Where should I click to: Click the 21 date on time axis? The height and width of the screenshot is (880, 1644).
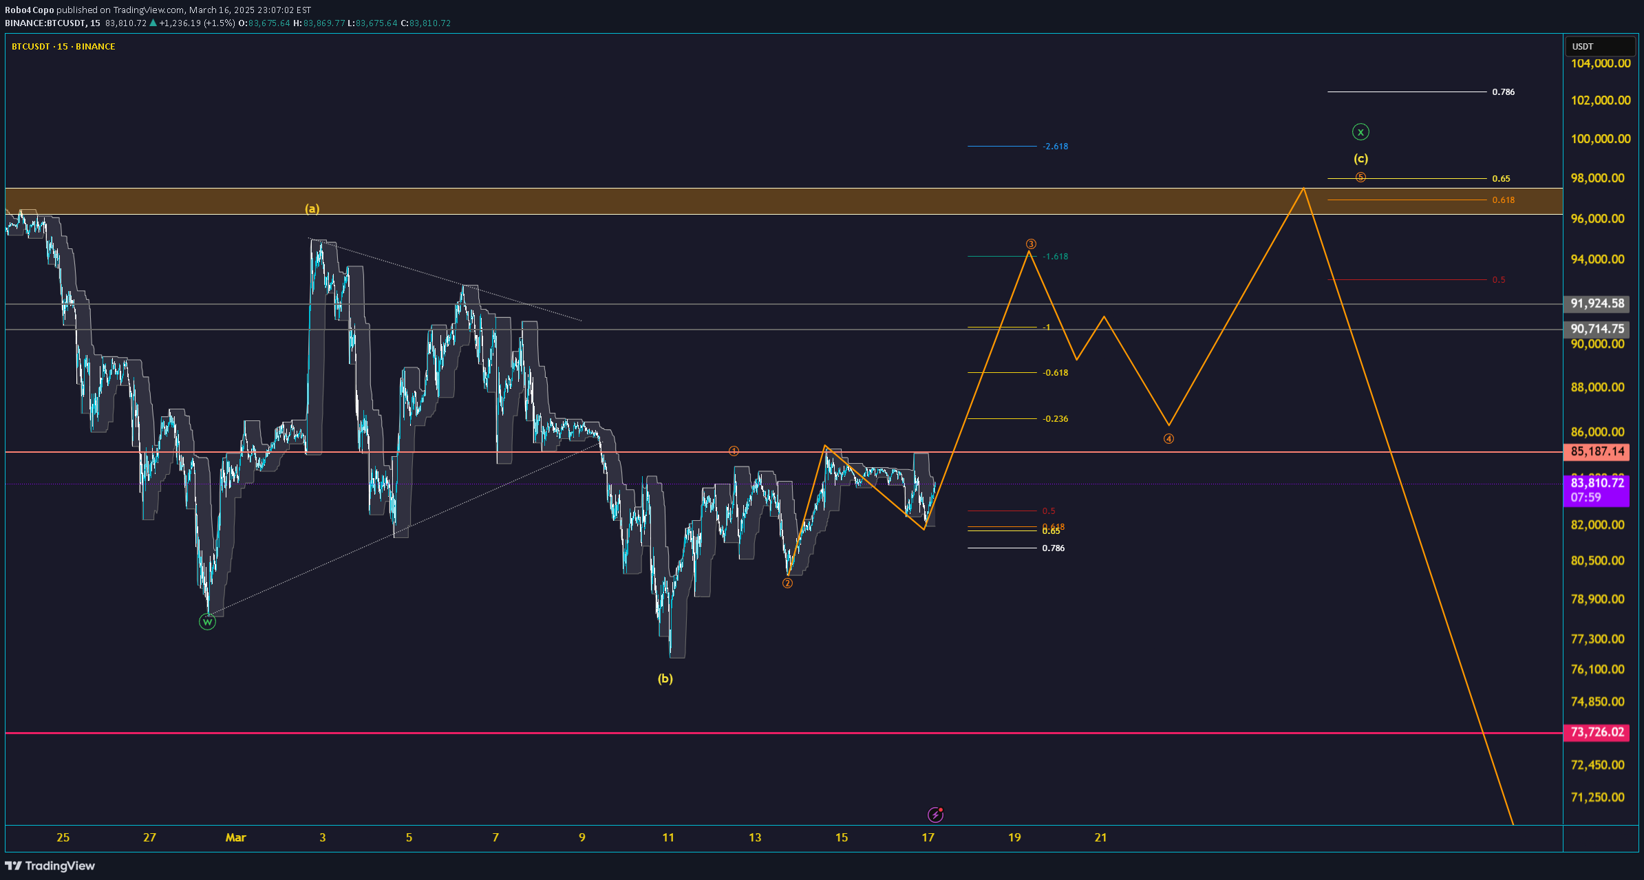coord(1100,837)
